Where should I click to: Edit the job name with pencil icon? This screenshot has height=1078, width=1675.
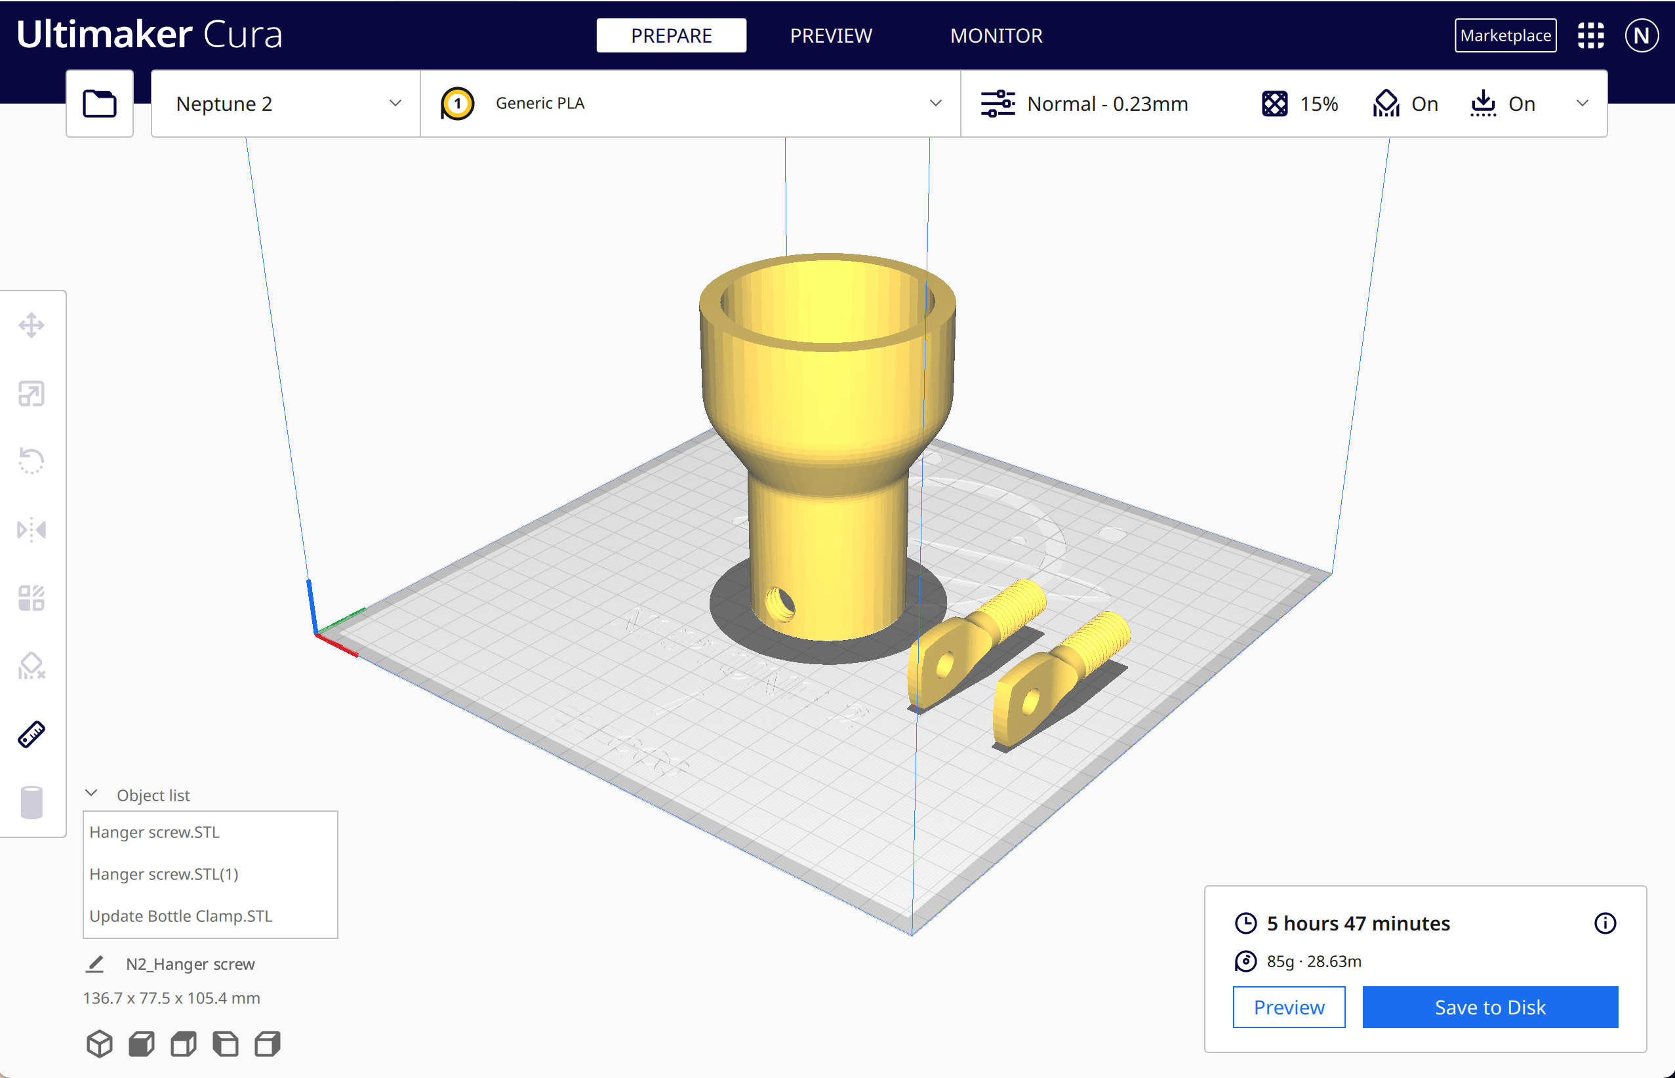click(x=95, y=964)
